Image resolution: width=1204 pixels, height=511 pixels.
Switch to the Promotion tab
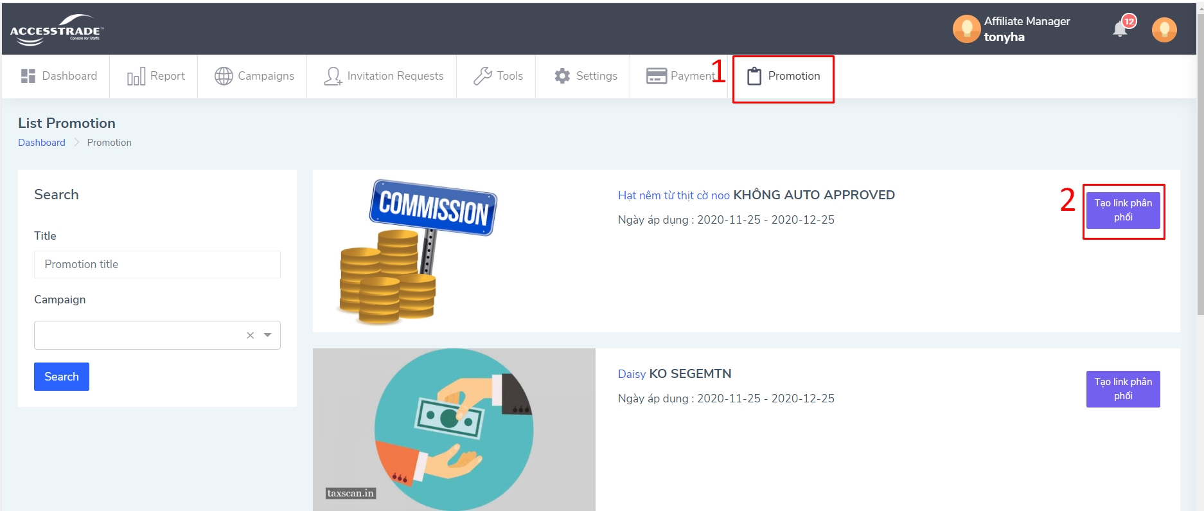pyautogui.click(x=783, y=76)
